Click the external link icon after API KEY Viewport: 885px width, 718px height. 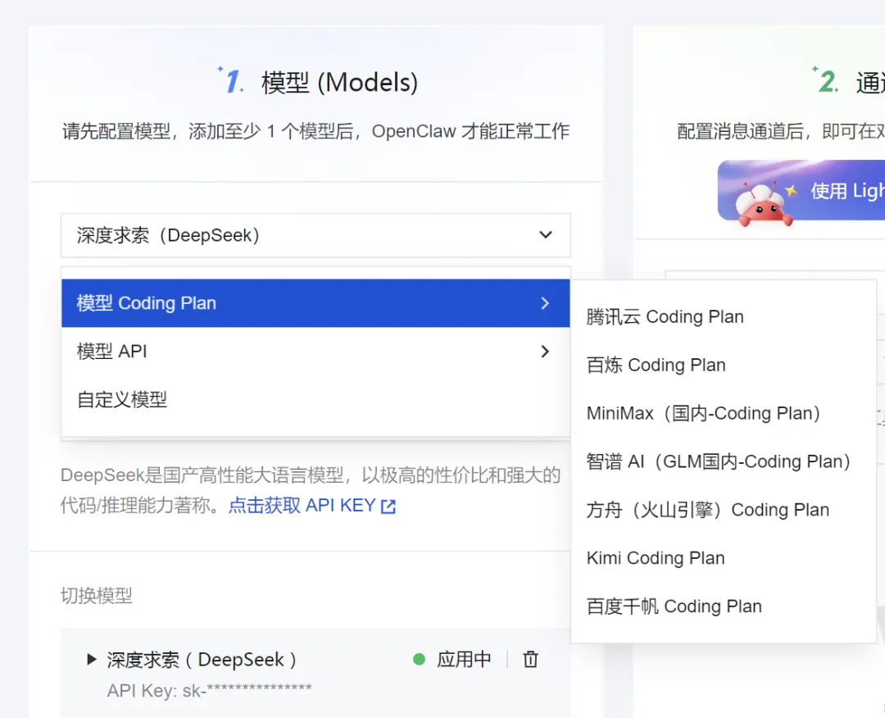point(388,507)
